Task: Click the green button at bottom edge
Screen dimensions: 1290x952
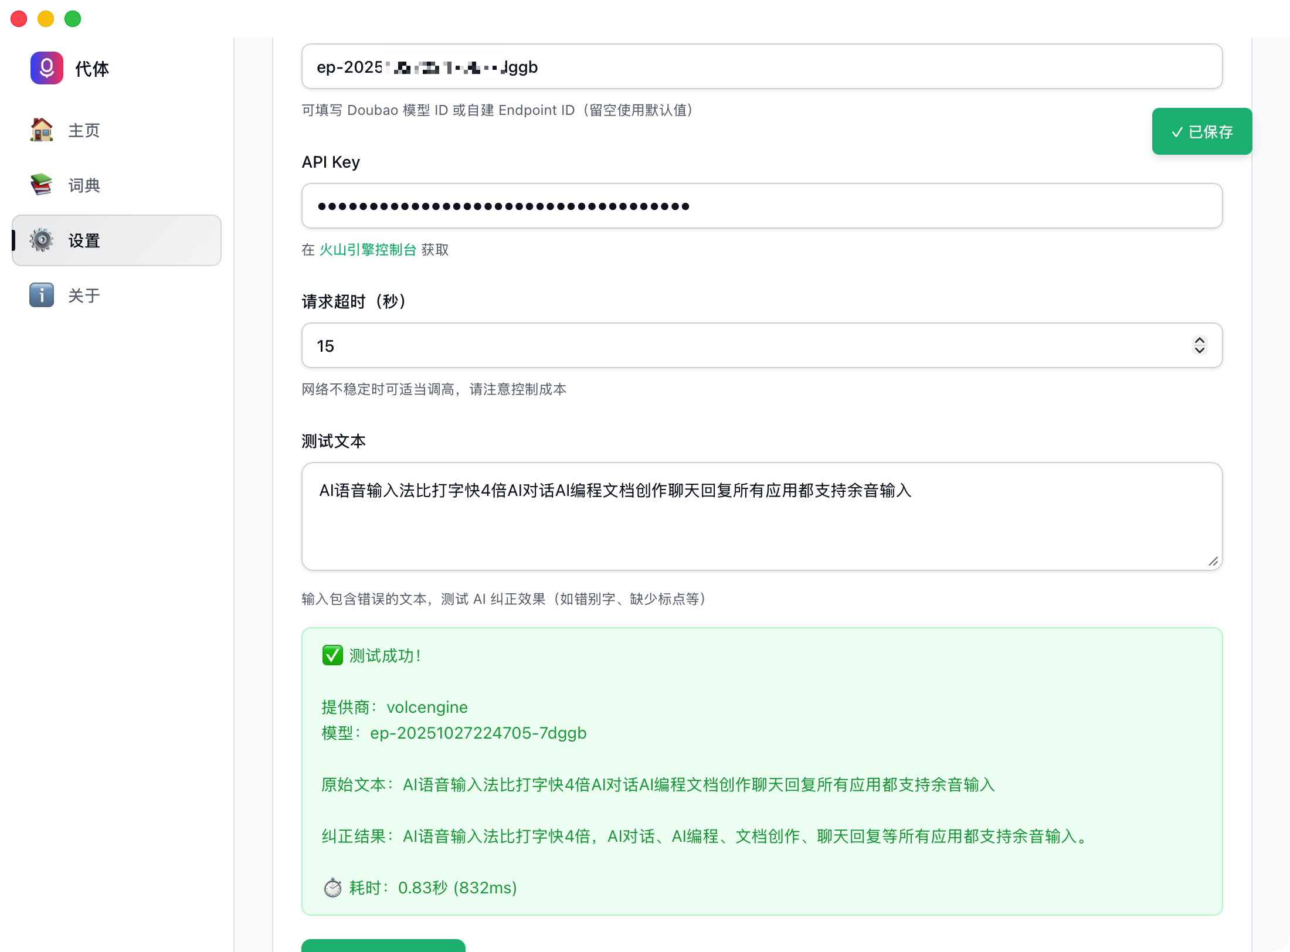Action: click(383, 945)
